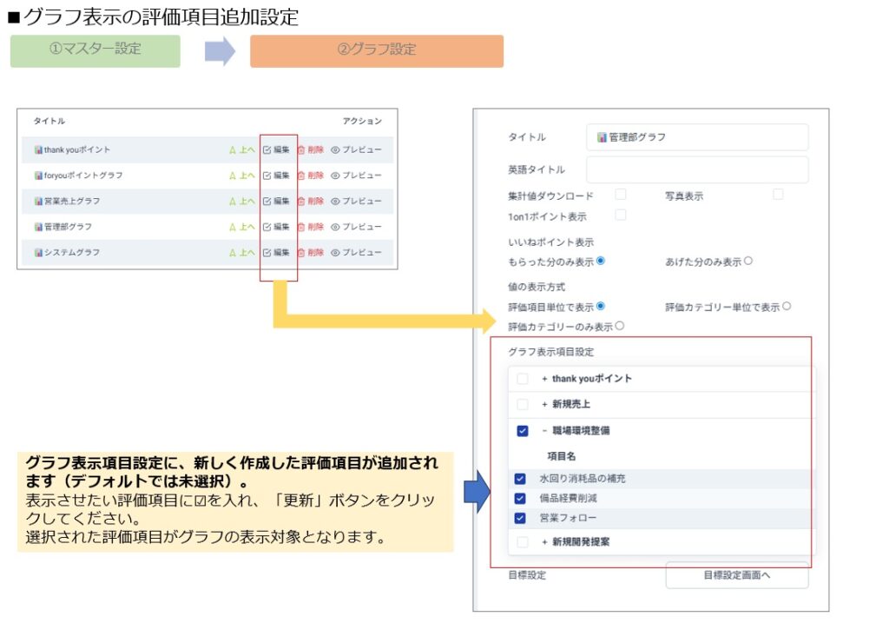Enable the 集計値ダウンロード checkbox
The width and height of the screenshot is (889, 623).
[621, 195]
